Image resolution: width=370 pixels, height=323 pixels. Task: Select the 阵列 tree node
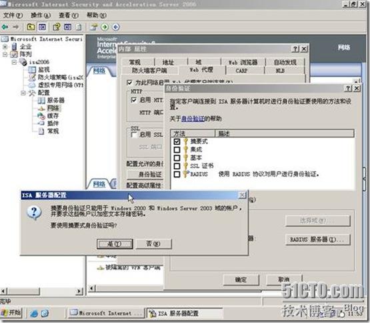pos(25,54)
